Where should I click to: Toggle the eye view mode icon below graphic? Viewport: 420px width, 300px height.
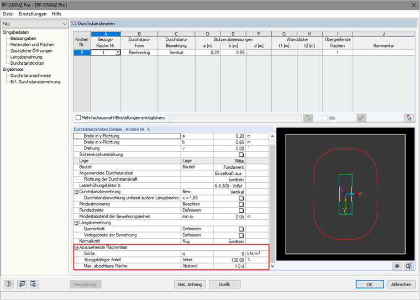coord(397,266)
